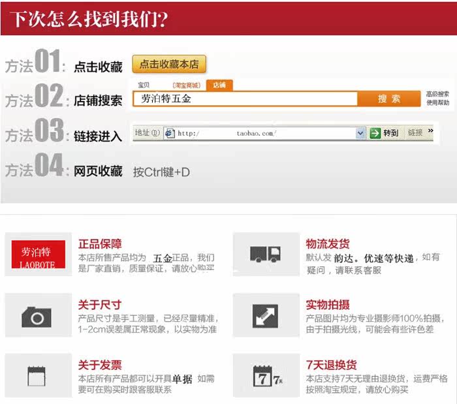
Task: Click the 链接进入 label for method 03
Action: 98,136
